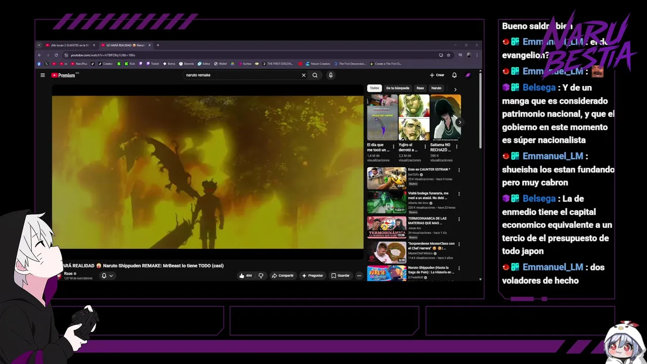
Task: Open options for 'Saitama NO RECHAZÓ' short
Action: point(457,147)
